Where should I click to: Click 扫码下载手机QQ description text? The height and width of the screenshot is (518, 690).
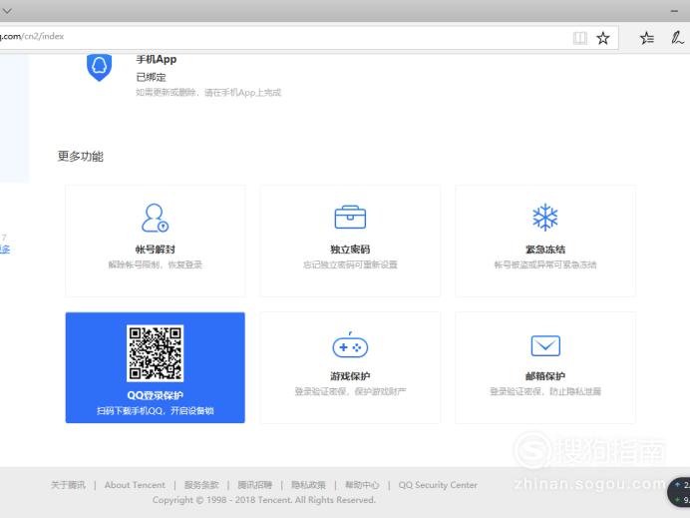pos(155,411)
